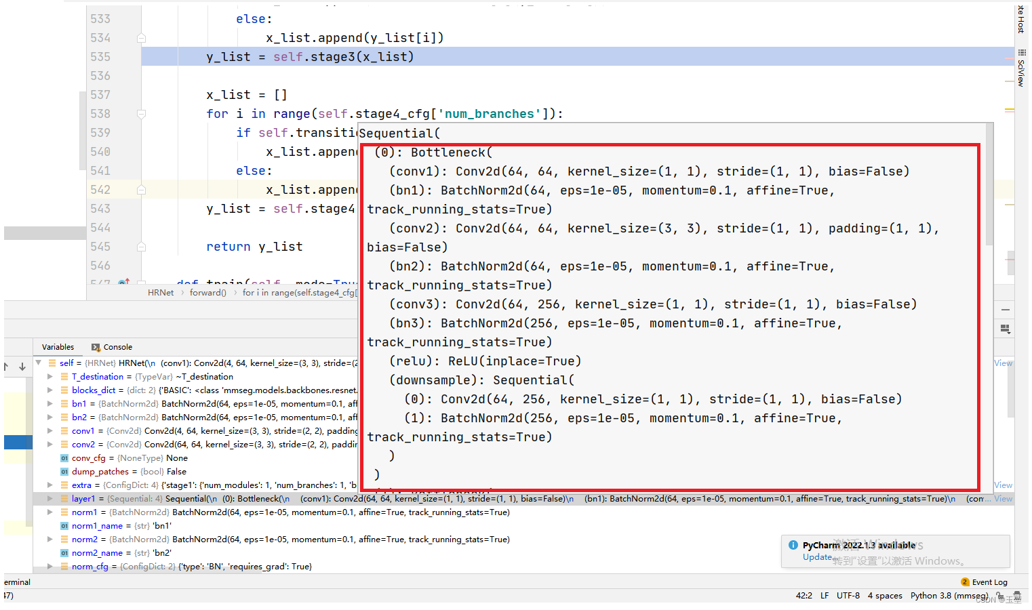Click the layout settings icon in debug panel
The width and height of the screenshot is (1032, 610).
(1006, 329)
